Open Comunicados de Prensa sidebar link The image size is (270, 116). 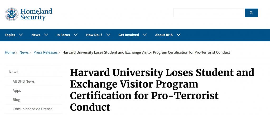coord(32,109)
